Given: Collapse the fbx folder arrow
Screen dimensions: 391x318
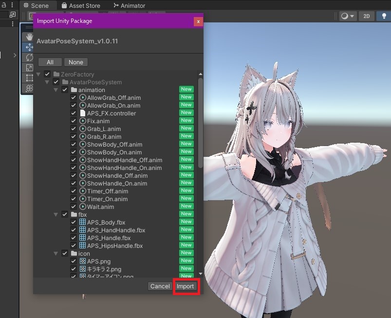Looking at the screenshot, I should tap(56, 214).
